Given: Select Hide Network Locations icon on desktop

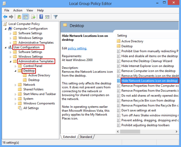Looking at the screenshot, I should click(x=150, y=81).
